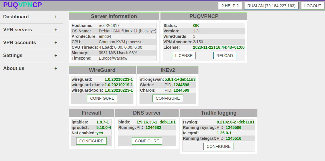The width and height of the screenshot is (325, 161).
Task: Click memory value 3931 MiB
Action: pos(107,53)
